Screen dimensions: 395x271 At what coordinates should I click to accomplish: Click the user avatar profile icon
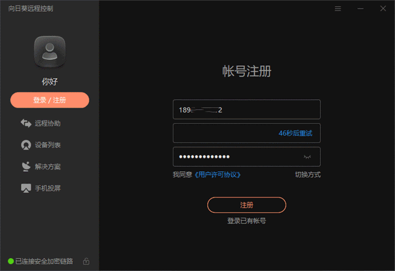click(x=49, y=52)
